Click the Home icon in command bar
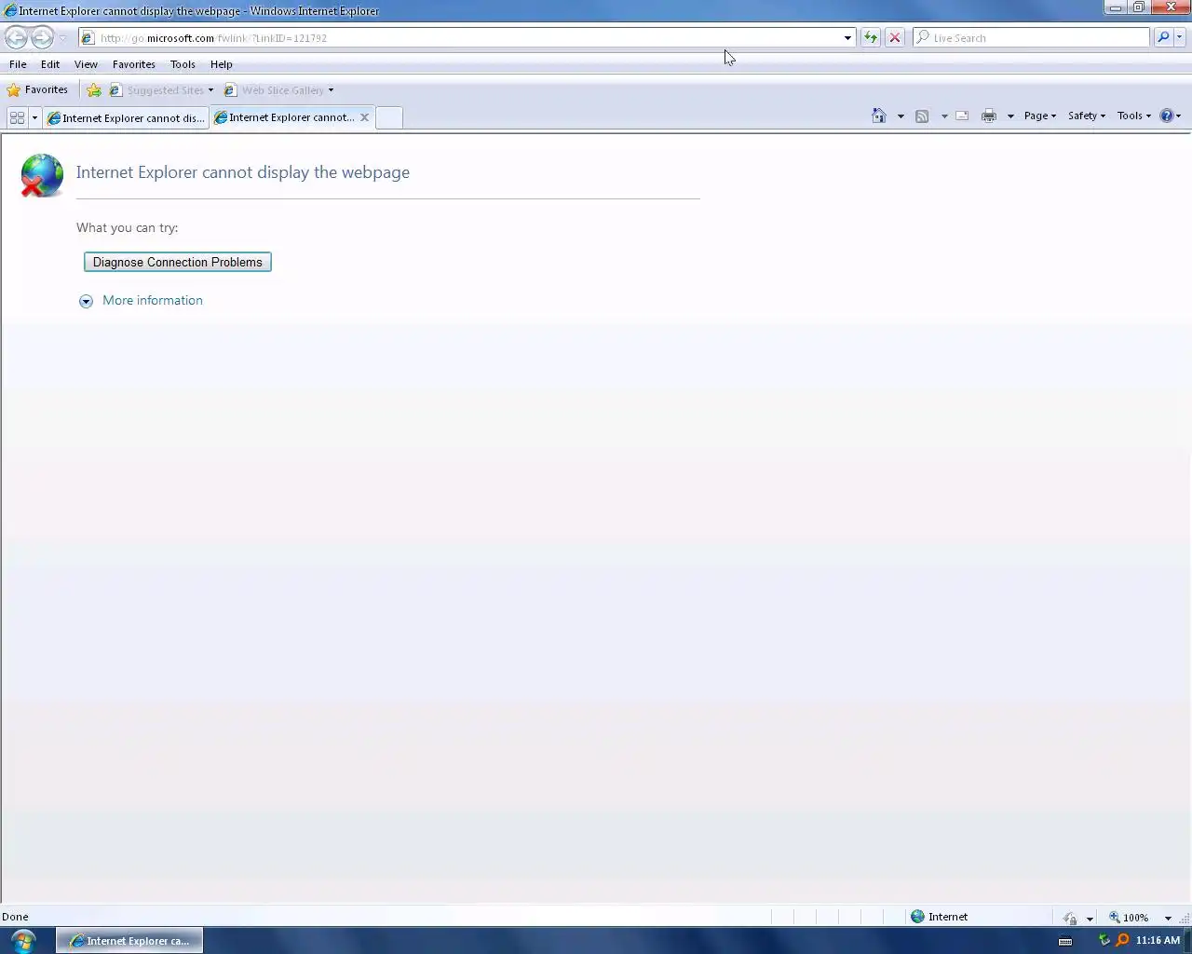This screenshot has width=1192, height=954. point(878,116)
